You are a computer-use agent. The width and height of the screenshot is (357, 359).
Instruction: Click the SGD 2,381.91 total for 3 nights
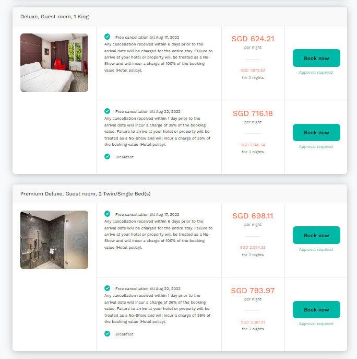[253, 322]
